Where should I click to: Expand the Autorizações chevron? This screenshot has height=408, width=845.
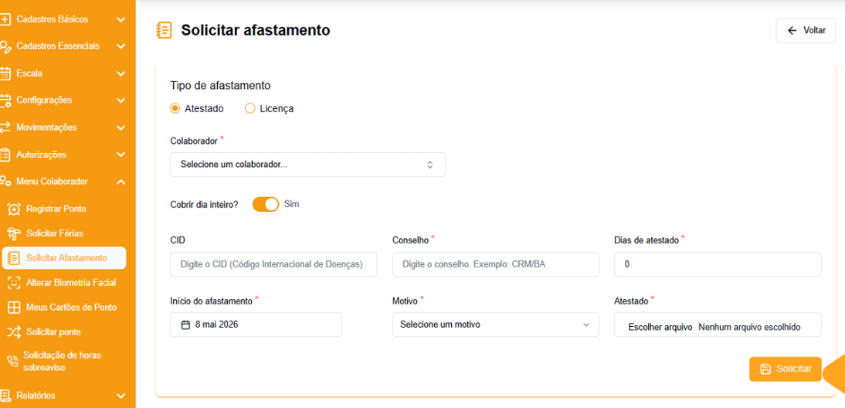(120, 155)
